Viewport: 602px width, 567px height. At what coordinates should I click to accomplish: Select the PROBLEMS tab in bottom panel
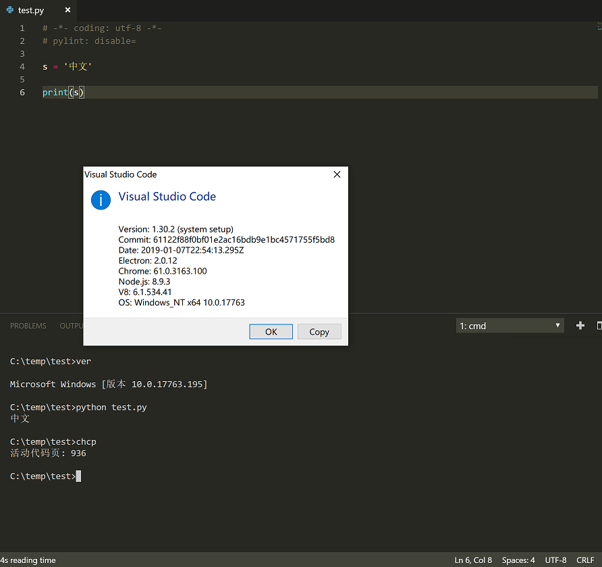point(28,325)
